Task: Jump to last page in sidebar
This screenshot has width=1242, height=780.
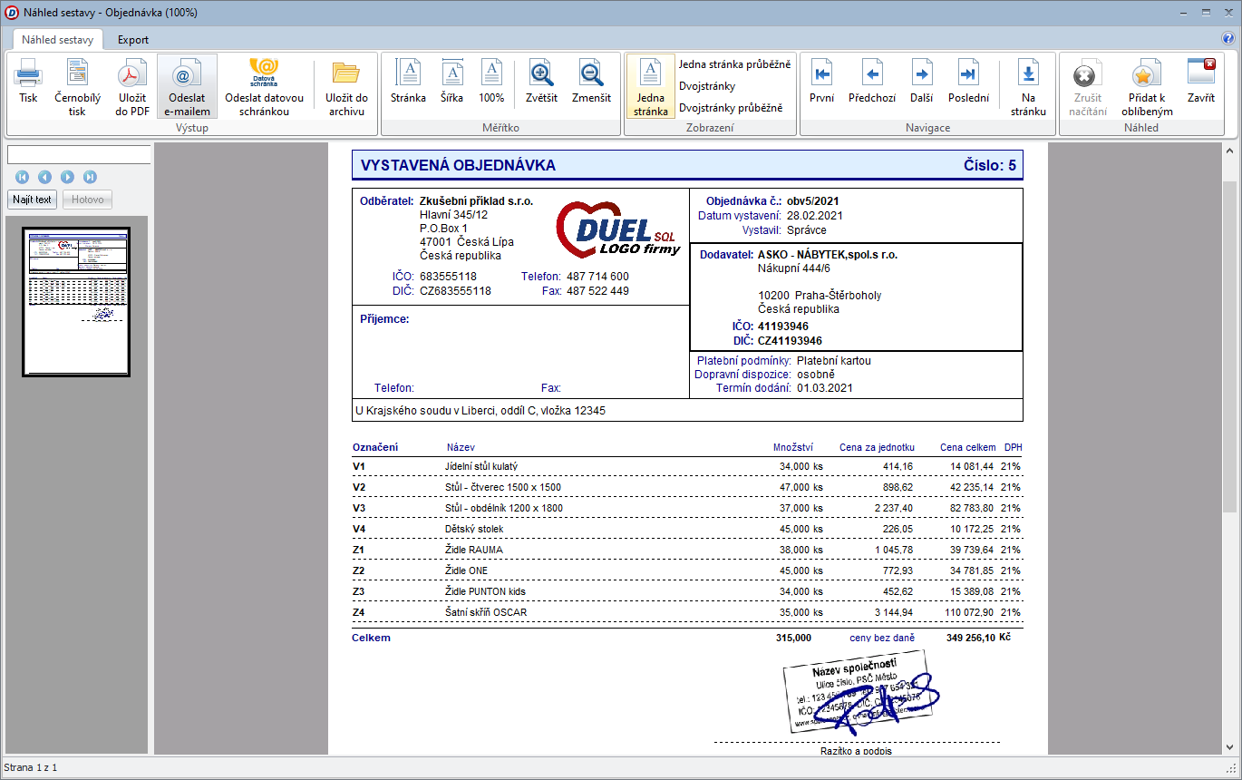Action: pyautogui.click(x=90, y=177)
